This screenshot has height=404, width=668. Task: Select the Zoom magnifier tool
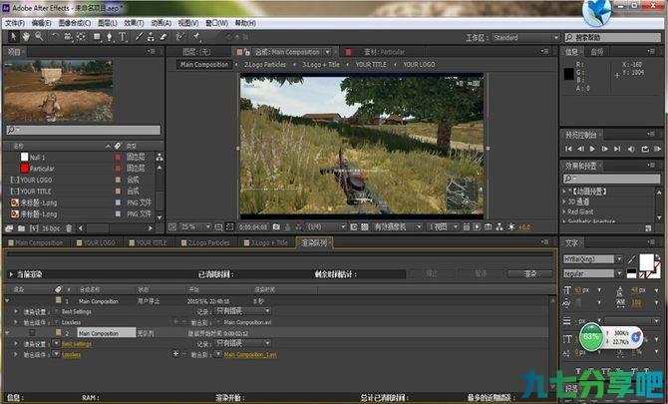pos(39,37)
